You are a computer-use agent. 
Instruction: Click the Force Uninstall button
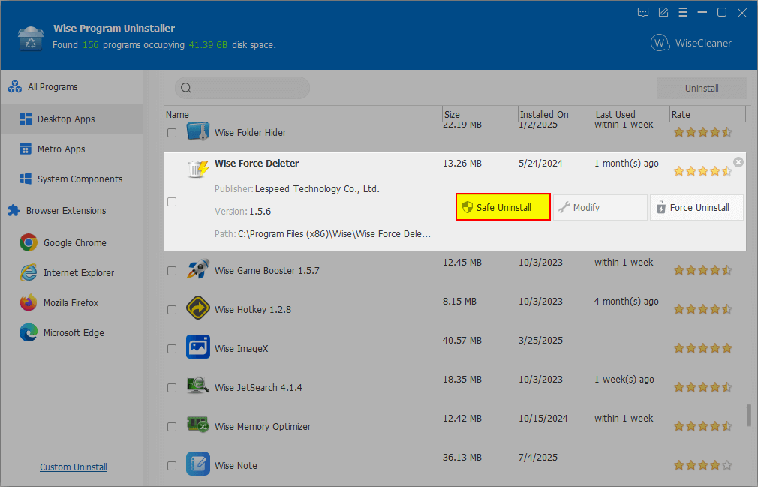click(x=696, y=207)
